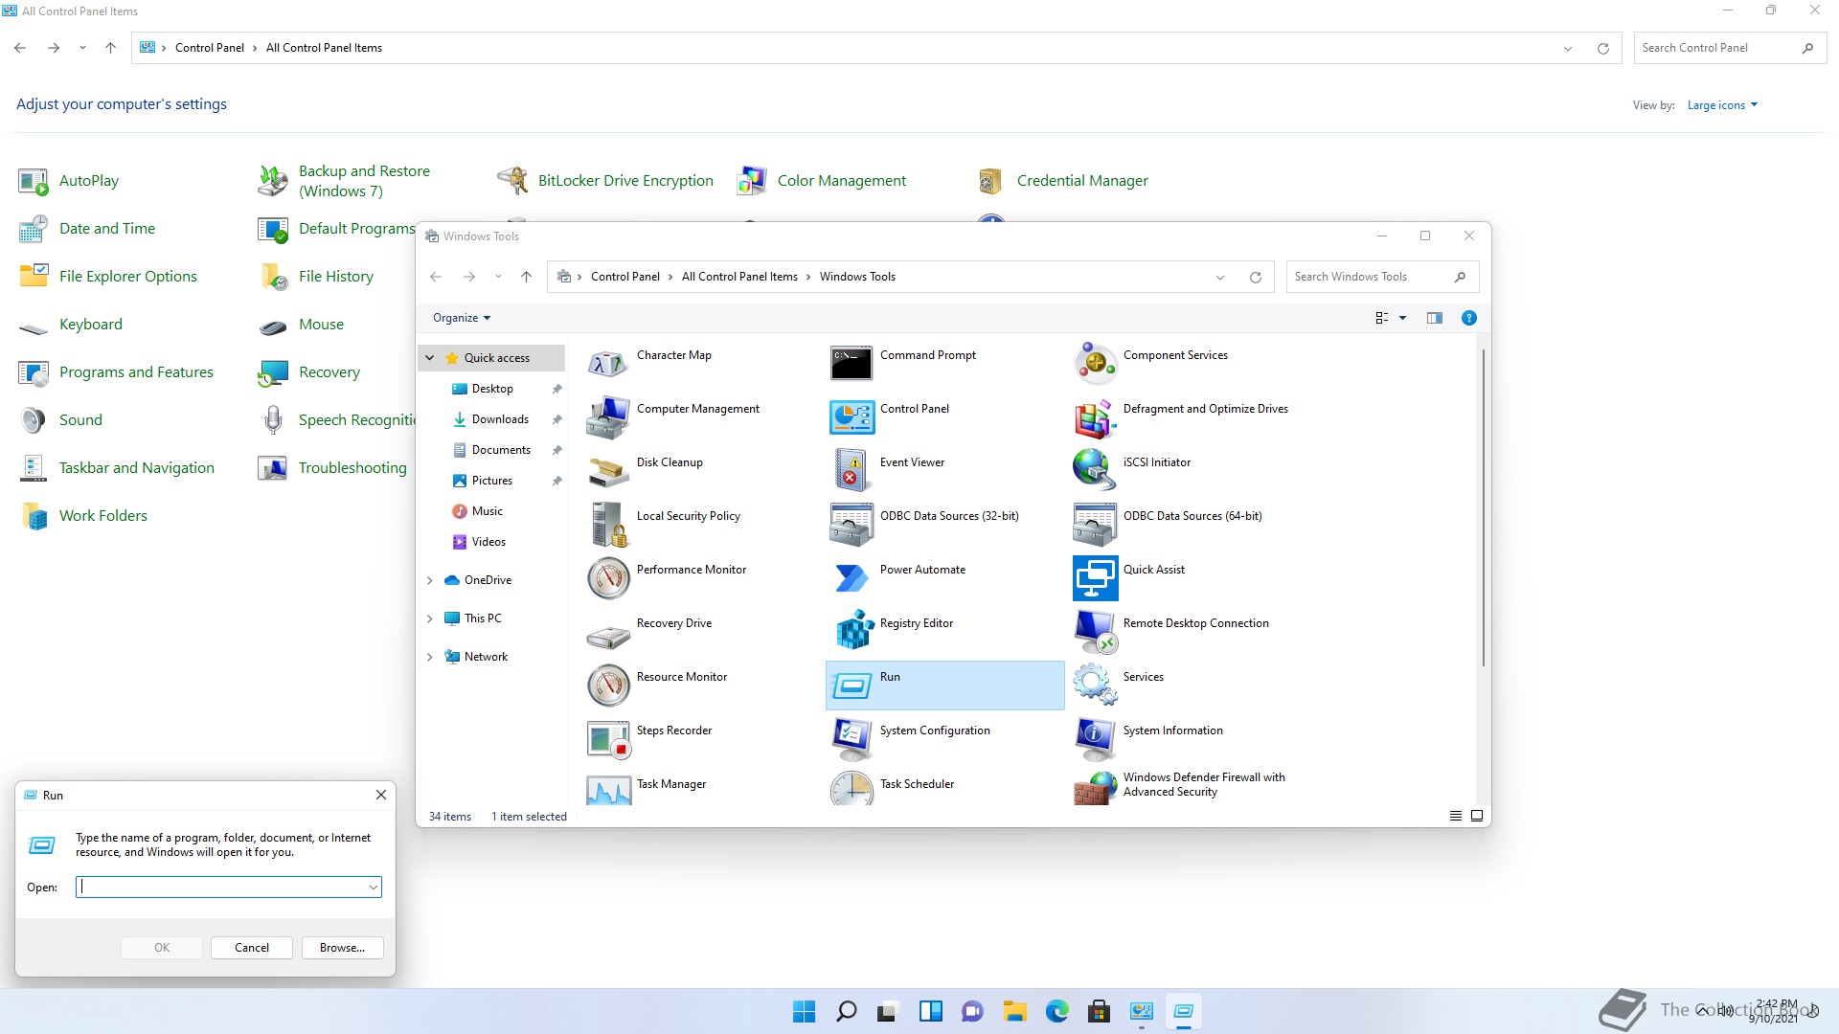The image size is (1839, 1034).
Task: Open Resource Monitor icon
Action: pyautogui.click(x=608, y=686)
